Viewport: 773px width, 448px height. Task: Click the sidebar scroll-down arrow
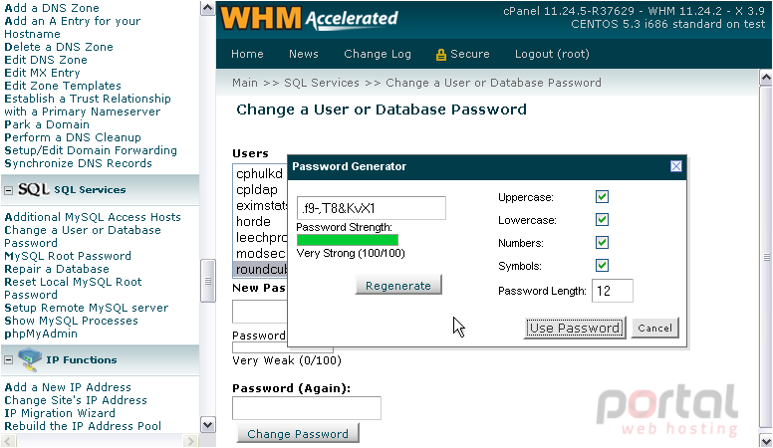tap(207, 425)
